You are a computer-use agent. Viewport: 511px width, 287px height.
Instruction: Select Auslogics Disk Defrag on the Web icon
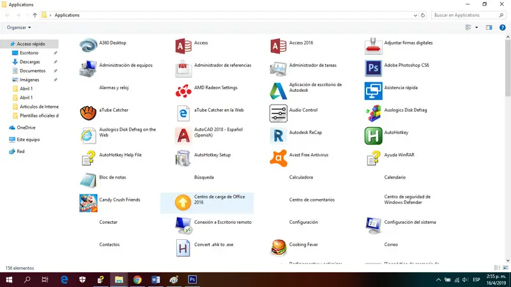88,136
